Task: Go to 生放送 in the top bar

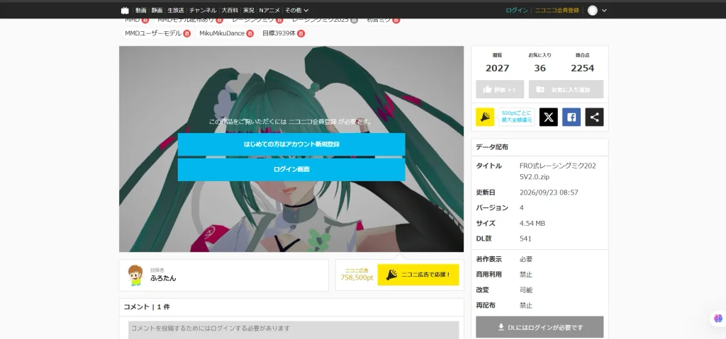Action: [x=176, y=10]
